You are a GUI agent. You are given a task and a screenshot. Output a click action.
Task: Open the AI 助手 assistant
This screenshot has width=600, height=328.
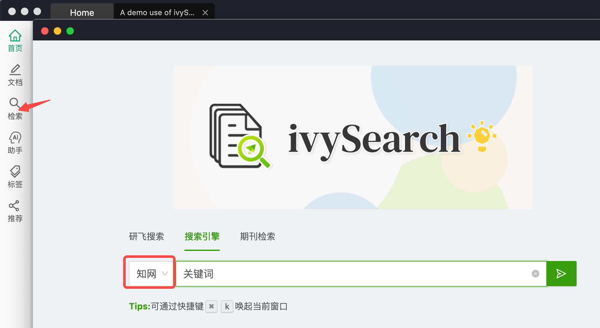pyautogui.click(x=15, y=143)
